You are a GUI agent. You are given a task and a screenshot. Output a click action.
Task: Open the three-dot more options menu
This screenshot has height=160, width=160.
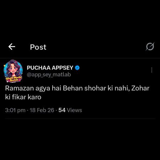[x=151, y=70]
